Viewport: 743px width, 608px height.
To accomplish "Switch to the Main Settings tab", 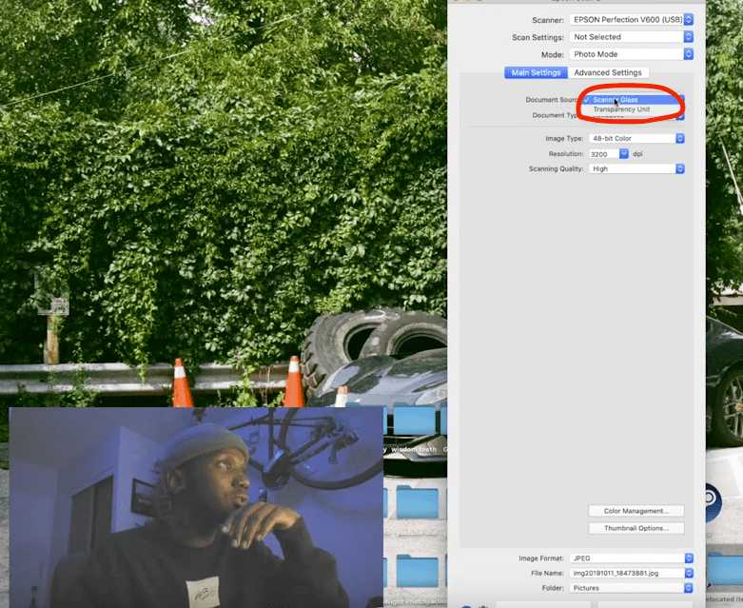I will (536, 72).
